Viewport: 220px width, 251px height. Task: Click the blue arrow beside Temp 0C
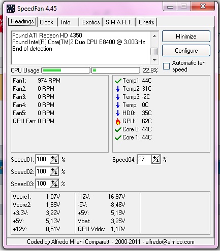click(118, 105)
